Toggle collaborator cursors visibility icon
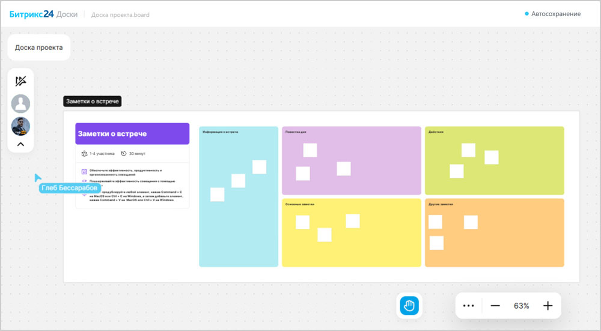The height and width of the screenshot is (331, 601). [x=21, y=81]
